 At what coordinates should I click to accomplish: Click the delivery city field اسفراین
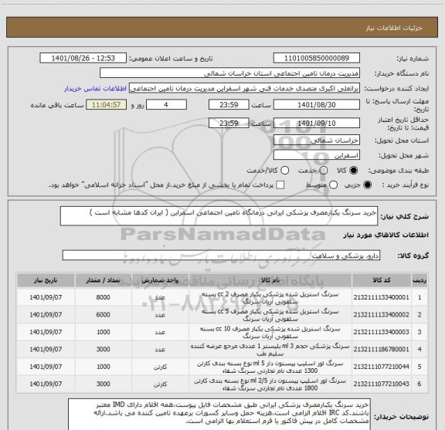coord(317,155)
